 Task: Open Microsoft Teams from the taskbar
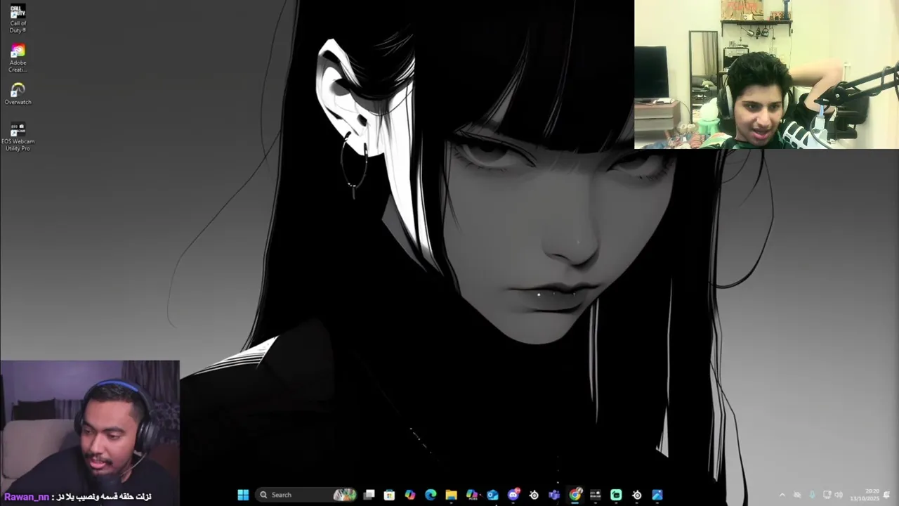pos(554,495)
